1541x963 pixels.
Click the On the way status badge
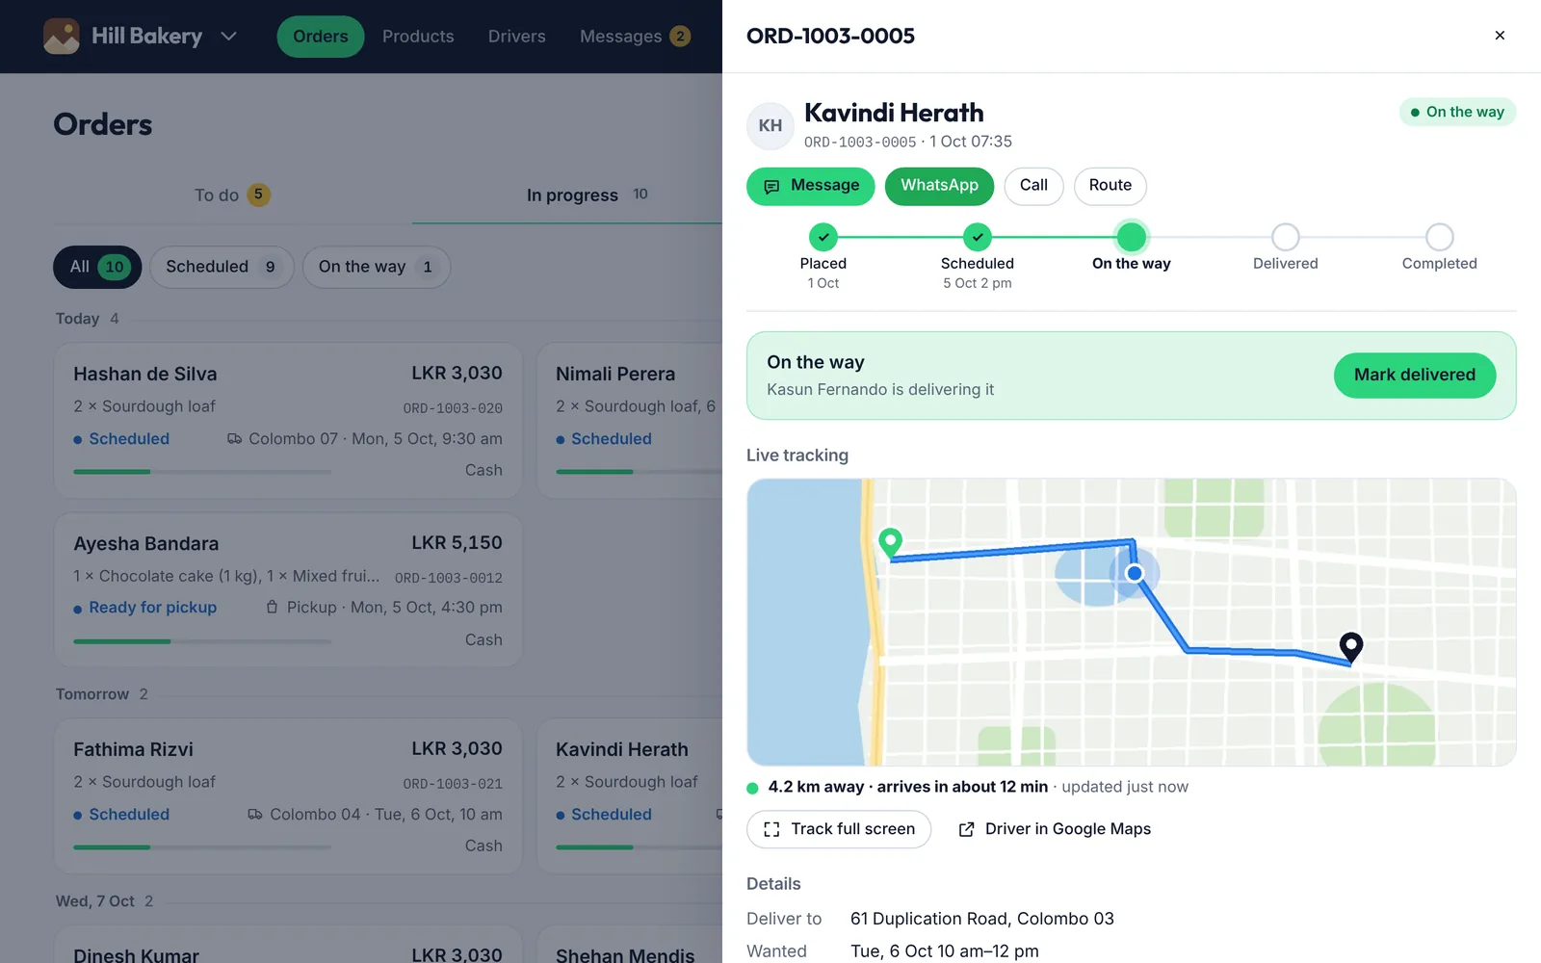click(x=1458, y=112)
